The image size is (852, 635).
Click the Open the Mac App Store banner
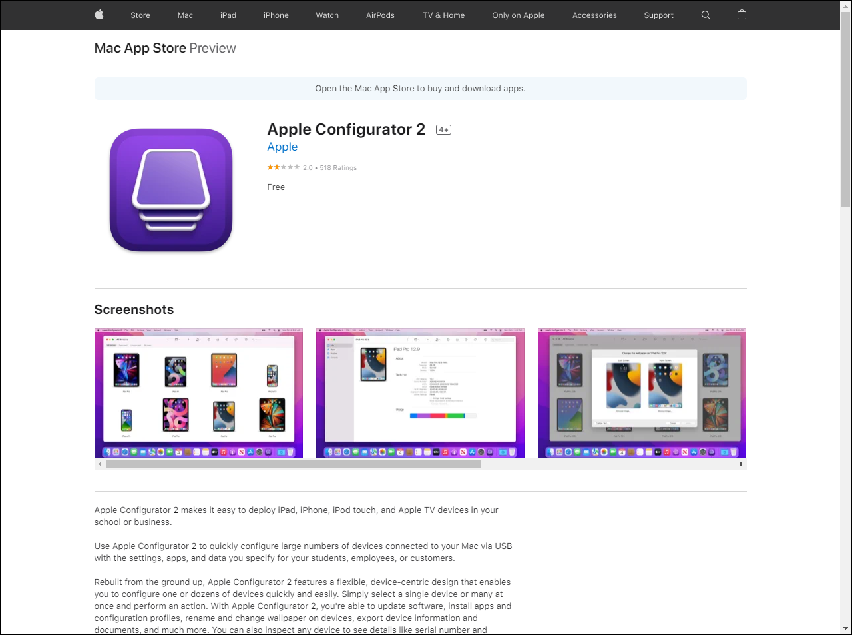(x=420, y=89)
